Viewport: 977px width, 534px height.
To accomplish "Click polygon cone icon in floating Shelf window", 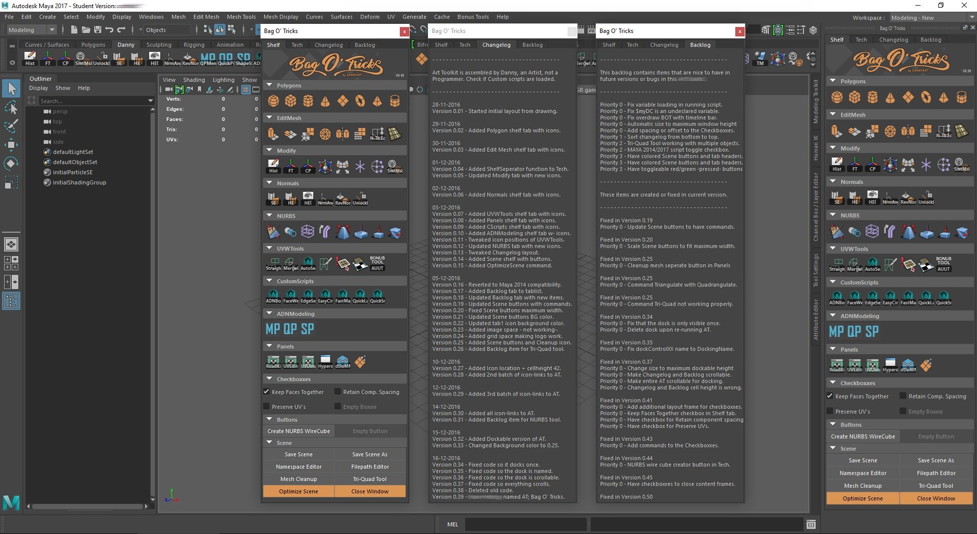I will coord(325,101).
